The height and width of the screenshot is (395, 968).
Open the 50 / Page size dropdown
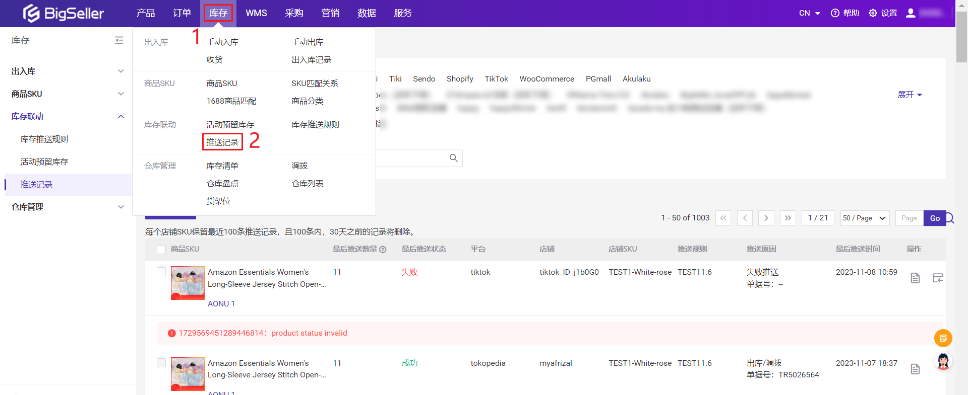click(x=865, y=218)
